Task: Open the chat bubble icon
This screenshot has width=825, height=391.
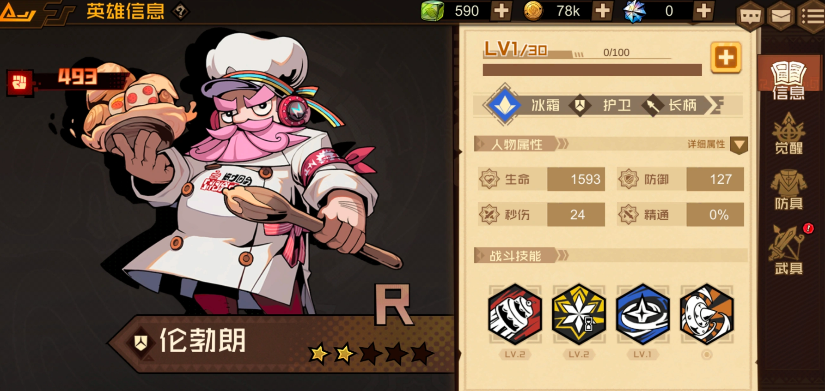Action: click(x=750, y=16)
